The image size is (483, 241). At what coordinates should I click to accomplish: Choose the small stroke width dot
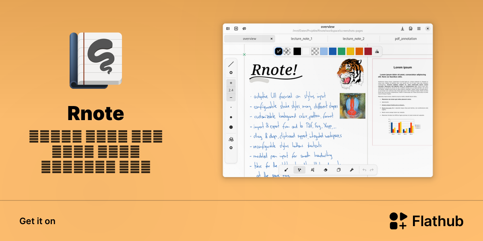pos(231,108)
